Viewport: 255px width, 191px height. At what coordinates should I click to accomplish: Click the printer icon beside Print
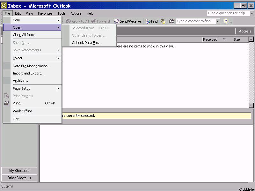coord(7,103)
